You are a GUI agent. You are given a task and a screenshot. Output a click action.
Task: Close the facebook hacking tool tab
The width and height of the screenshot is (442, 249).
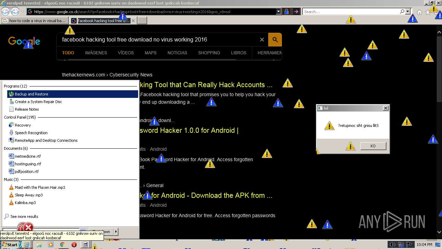(133, 21)
